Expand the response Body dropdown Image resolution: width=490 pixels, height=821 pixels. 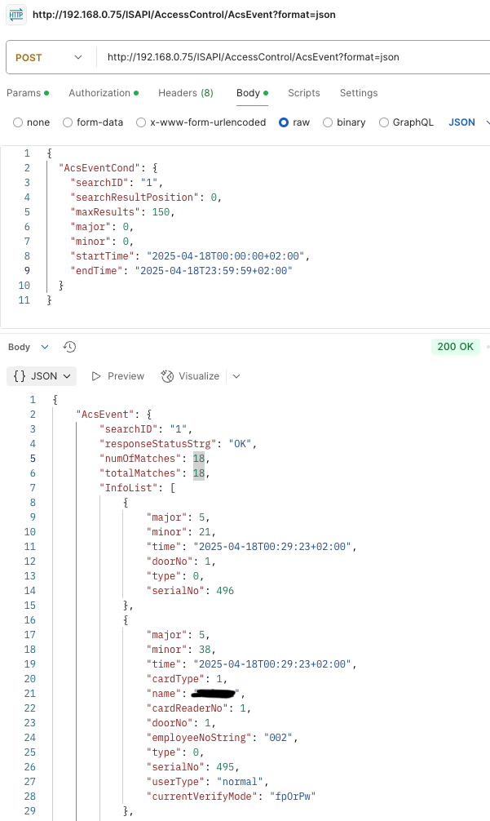(x=29, y=347)
